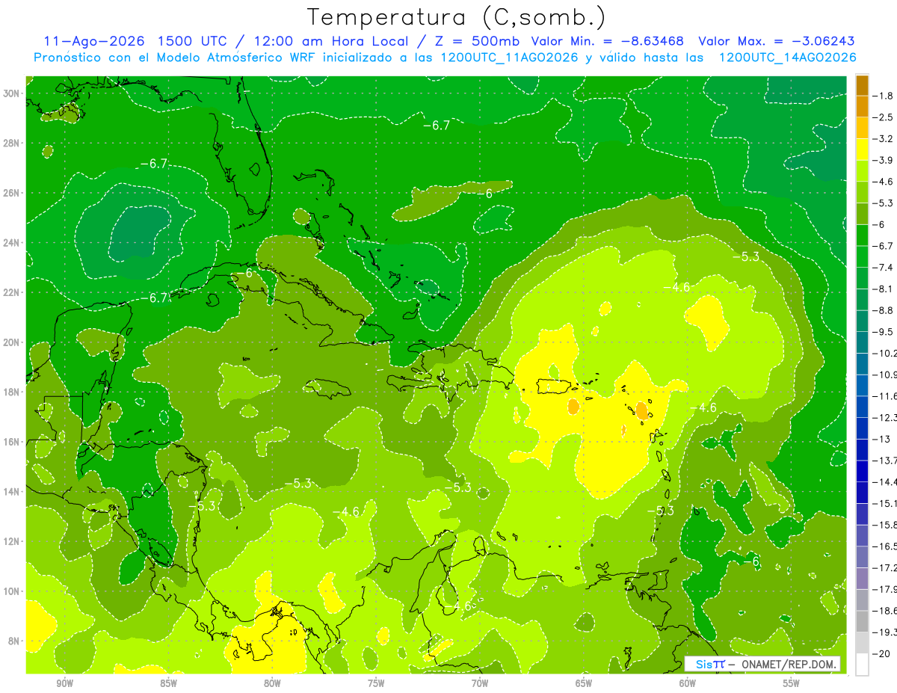Click the 20N latitude axis label
Screen dimensions: 897x693
pos(11,342)
